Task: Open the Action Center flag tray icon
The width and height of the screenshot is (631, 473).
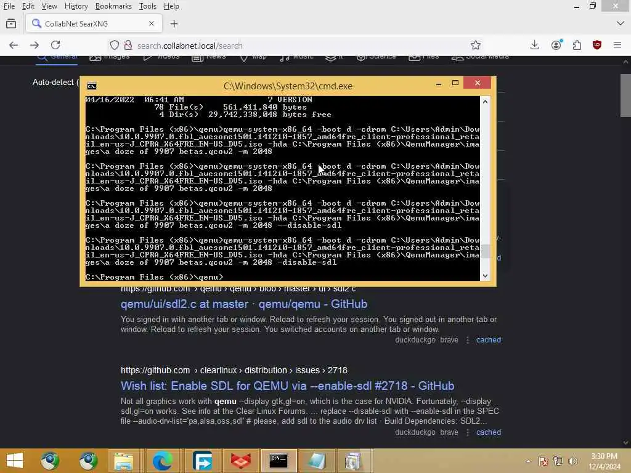Action: point(543,461)
